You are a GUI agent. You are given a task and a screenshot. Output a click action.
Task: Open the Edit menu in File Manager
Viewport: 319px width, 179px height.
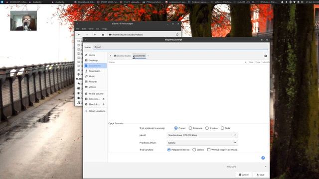coord(84,29)
